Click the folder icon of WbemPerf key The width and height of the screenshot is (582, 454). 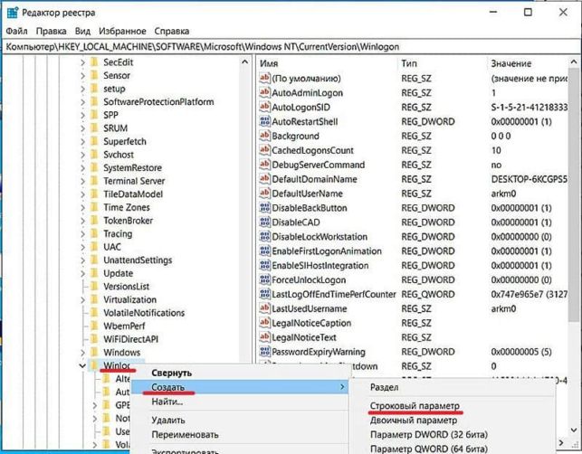(94, 326)
